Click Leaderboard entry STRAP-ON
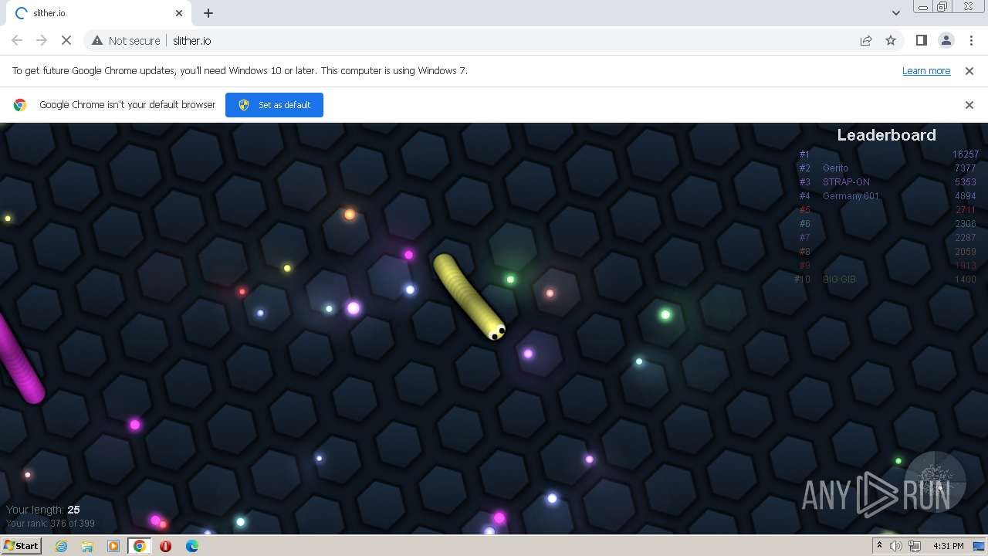The height and width of the screenshot is (556, 988). point(846,181)
